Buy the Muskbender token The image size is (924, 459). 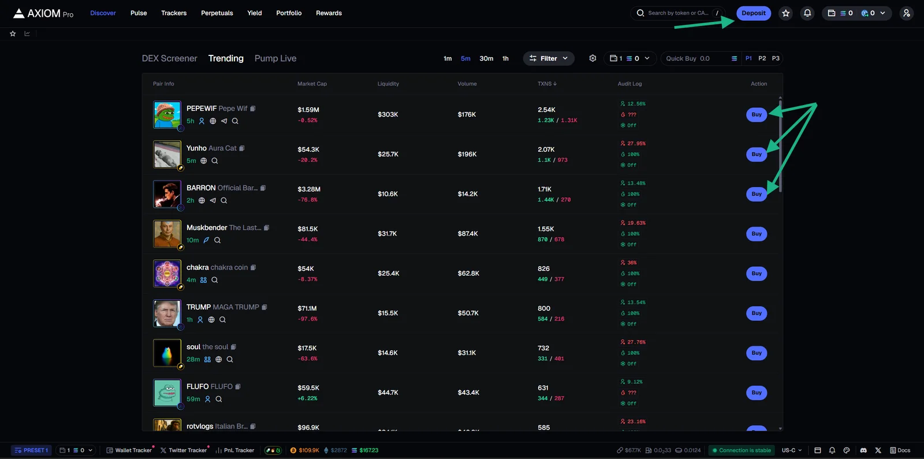tap(757, 234)
